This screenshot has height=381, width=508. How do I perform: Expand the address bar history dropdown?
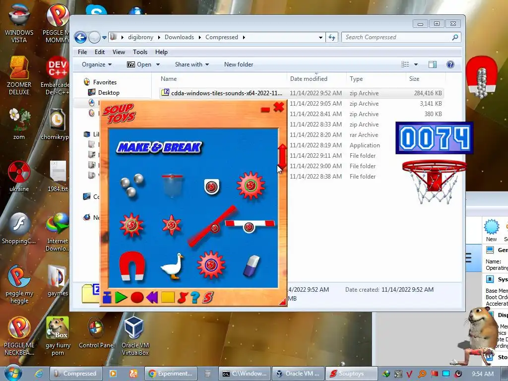(x=320, y=38)
